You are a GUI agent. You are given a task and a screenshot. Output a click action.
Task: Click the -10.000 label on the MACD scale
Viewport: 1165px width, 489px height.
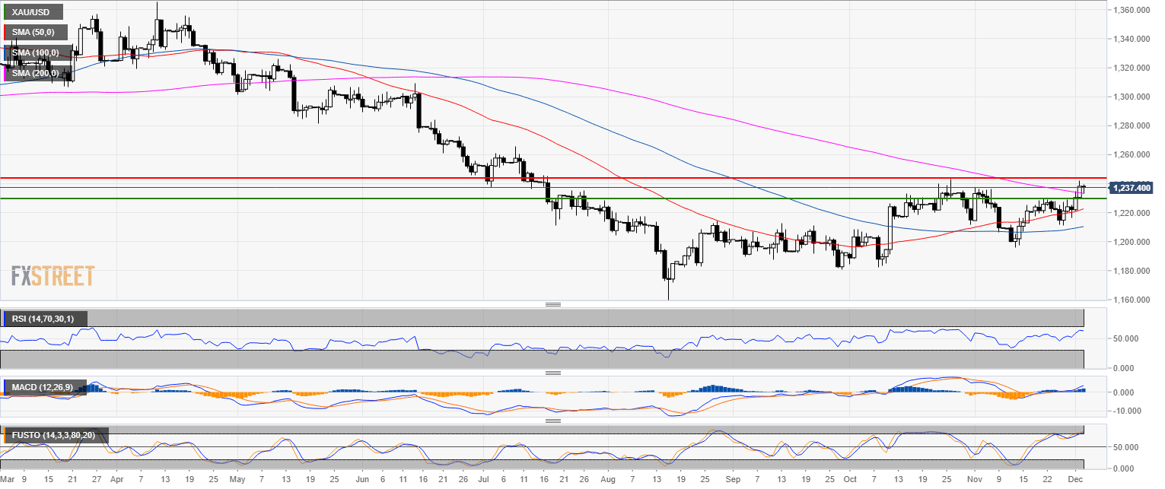[1128, 411]
